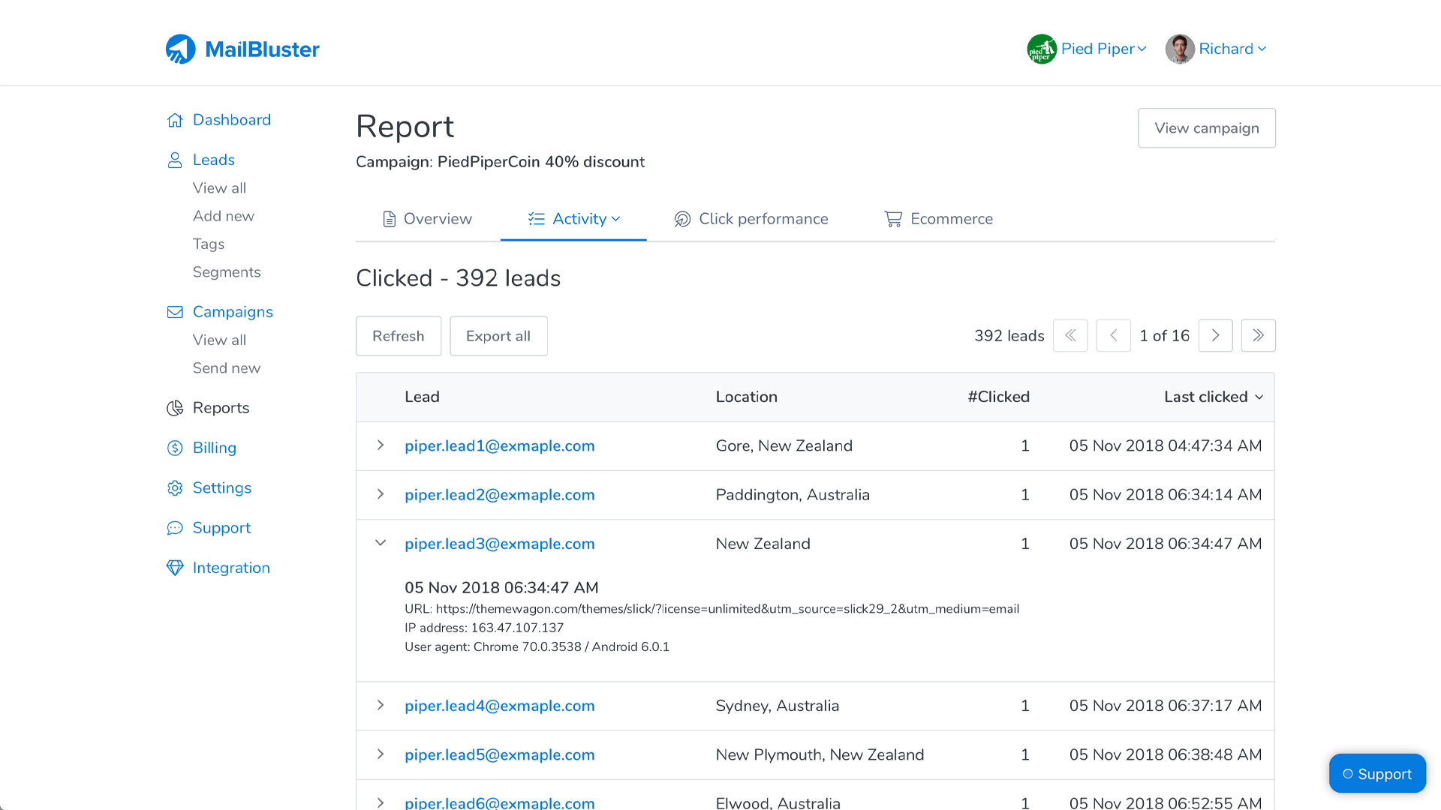Image resolution: width=1441 pixels, height=810 pixels.
Task: Click the Dashboard home icon
Action: tap(175, 120)
